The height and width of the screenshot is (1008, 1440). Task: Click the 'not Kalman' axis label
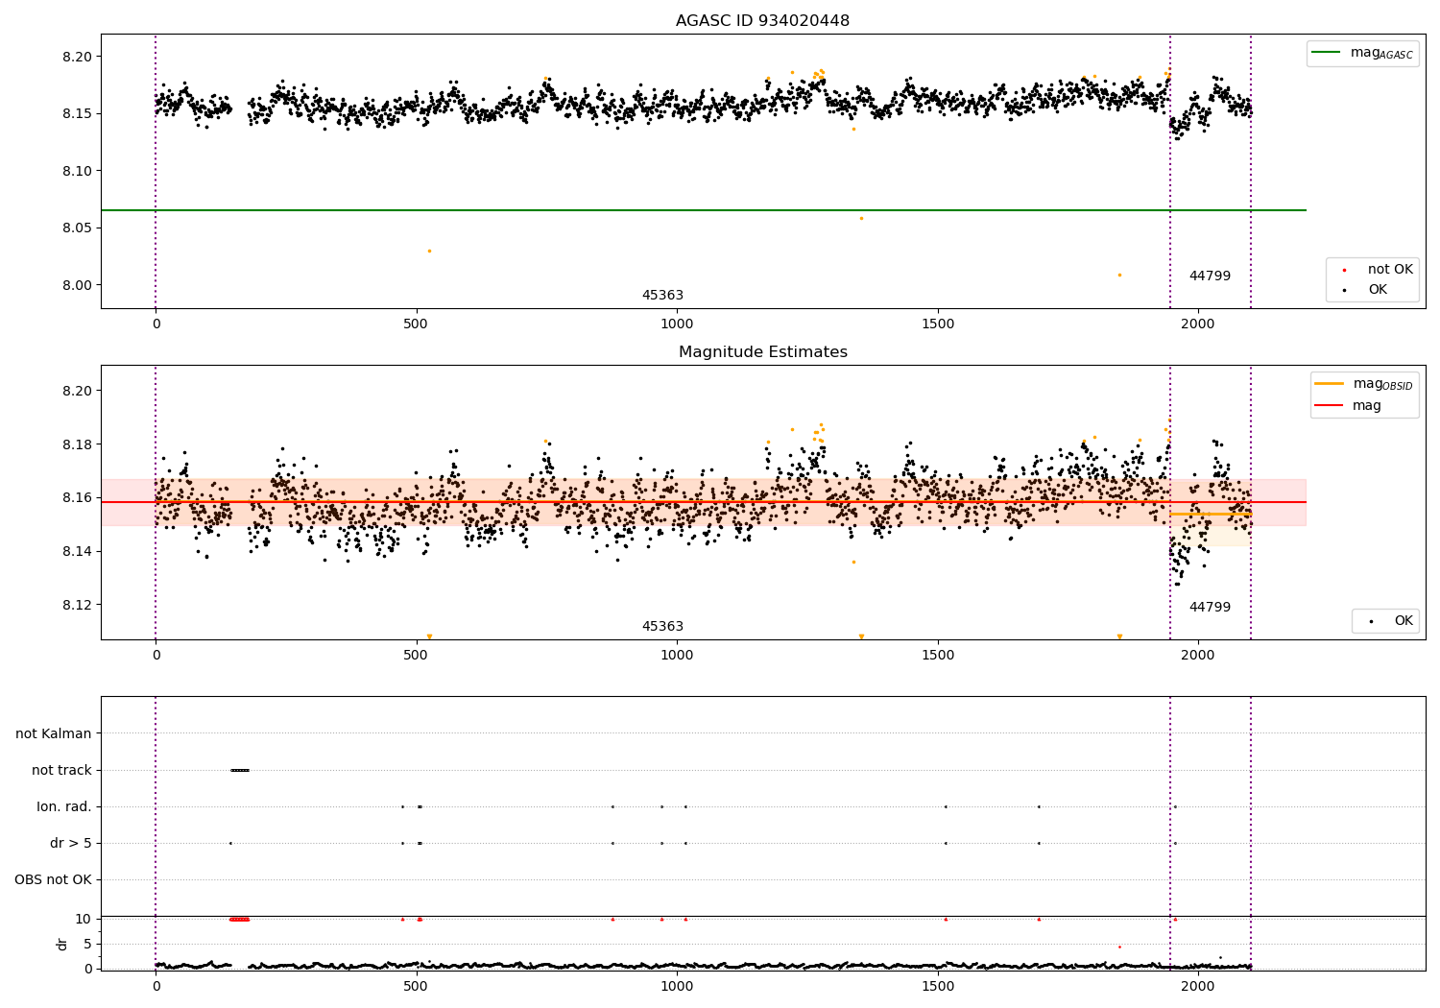(x=54, y=733)
